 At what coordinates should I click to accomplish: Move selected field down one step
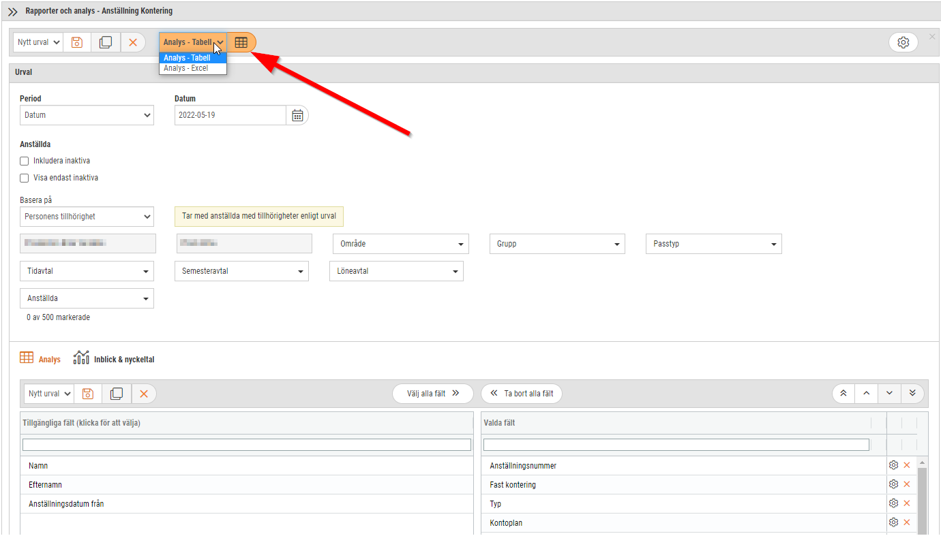click(x=889, y=393)
